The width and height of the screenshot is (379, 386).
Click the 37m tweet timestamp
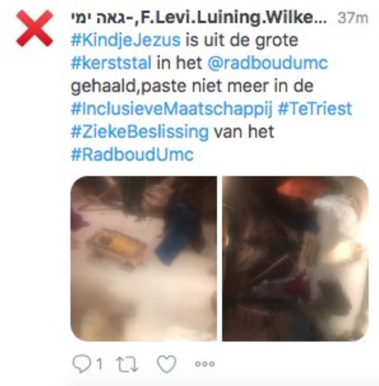pos(353,18)
